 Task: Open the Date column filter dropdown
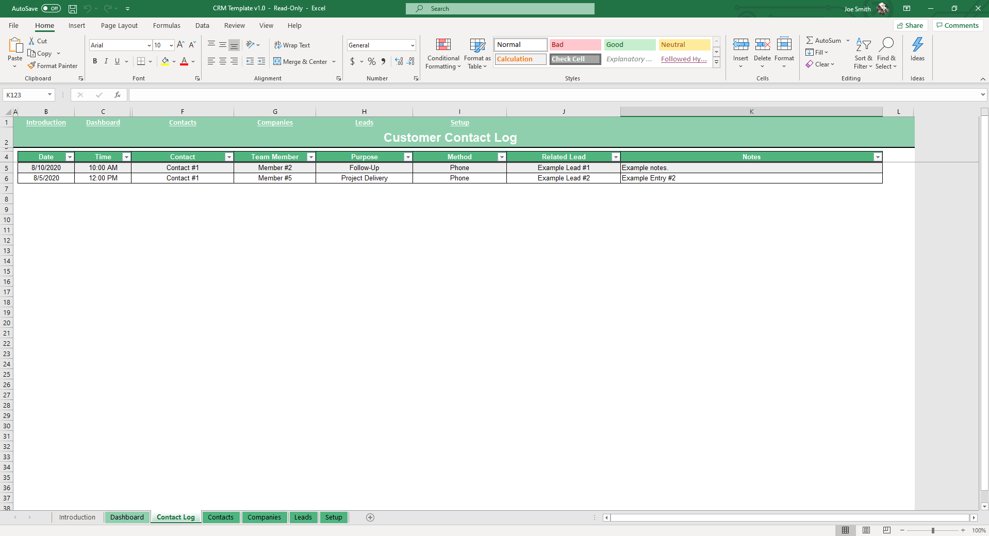70,157
